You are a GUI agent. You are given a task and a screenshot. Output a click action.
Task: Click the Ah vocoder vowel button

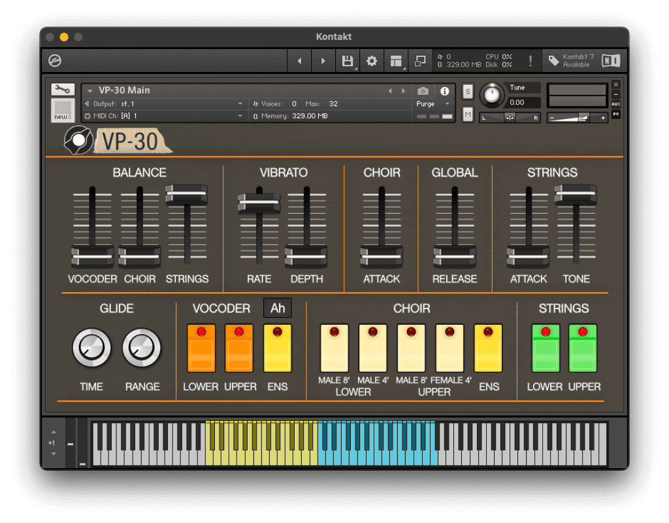[x=278, y=308]
